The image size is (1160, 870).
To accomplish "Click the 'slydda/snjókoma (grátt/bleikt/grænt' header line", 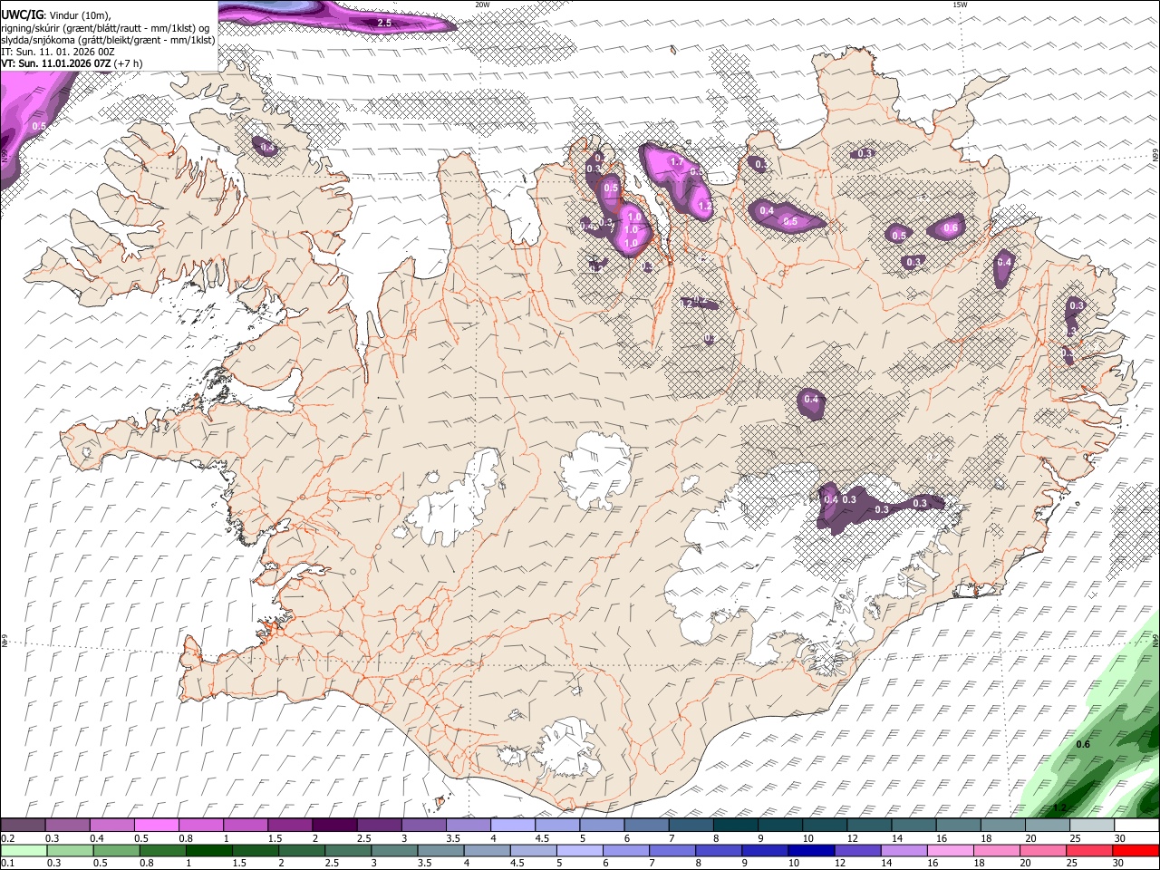I will [109, 40].
